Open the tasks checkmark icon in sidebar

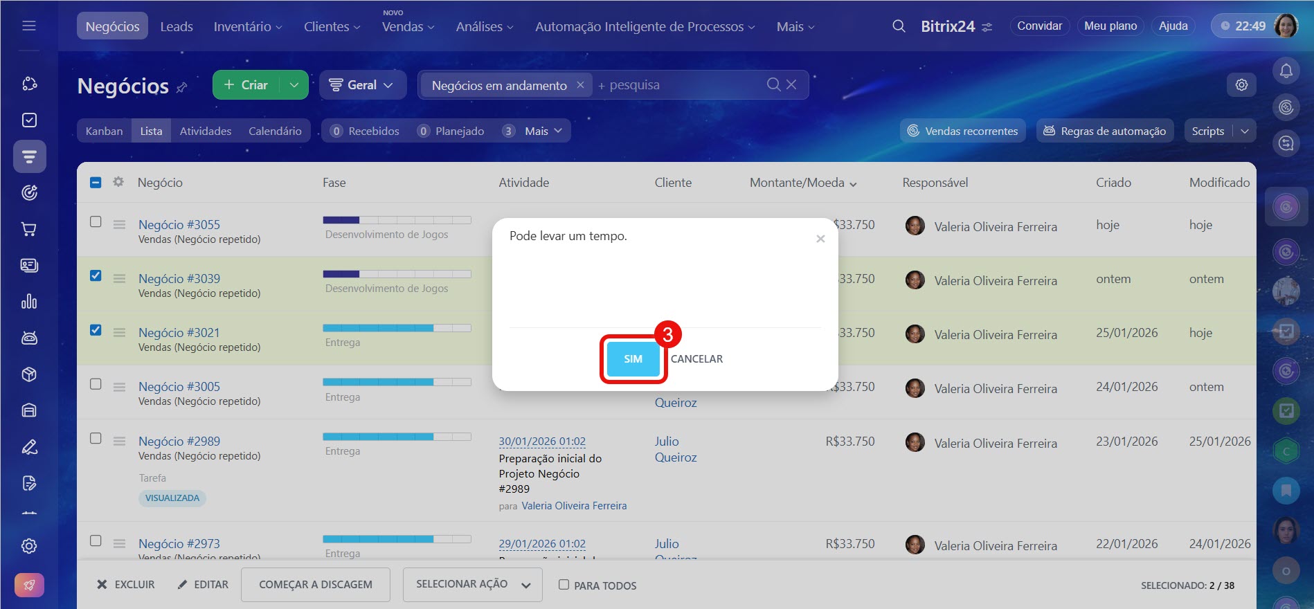pos(29,120)
